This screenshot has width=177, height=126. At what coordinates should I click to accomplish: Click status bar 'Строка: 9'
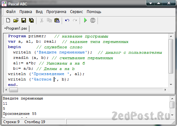[x=11, y=122]
